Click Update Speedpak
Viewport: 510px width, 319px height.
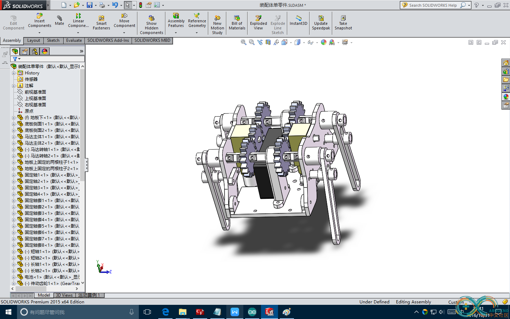(321, 23)
